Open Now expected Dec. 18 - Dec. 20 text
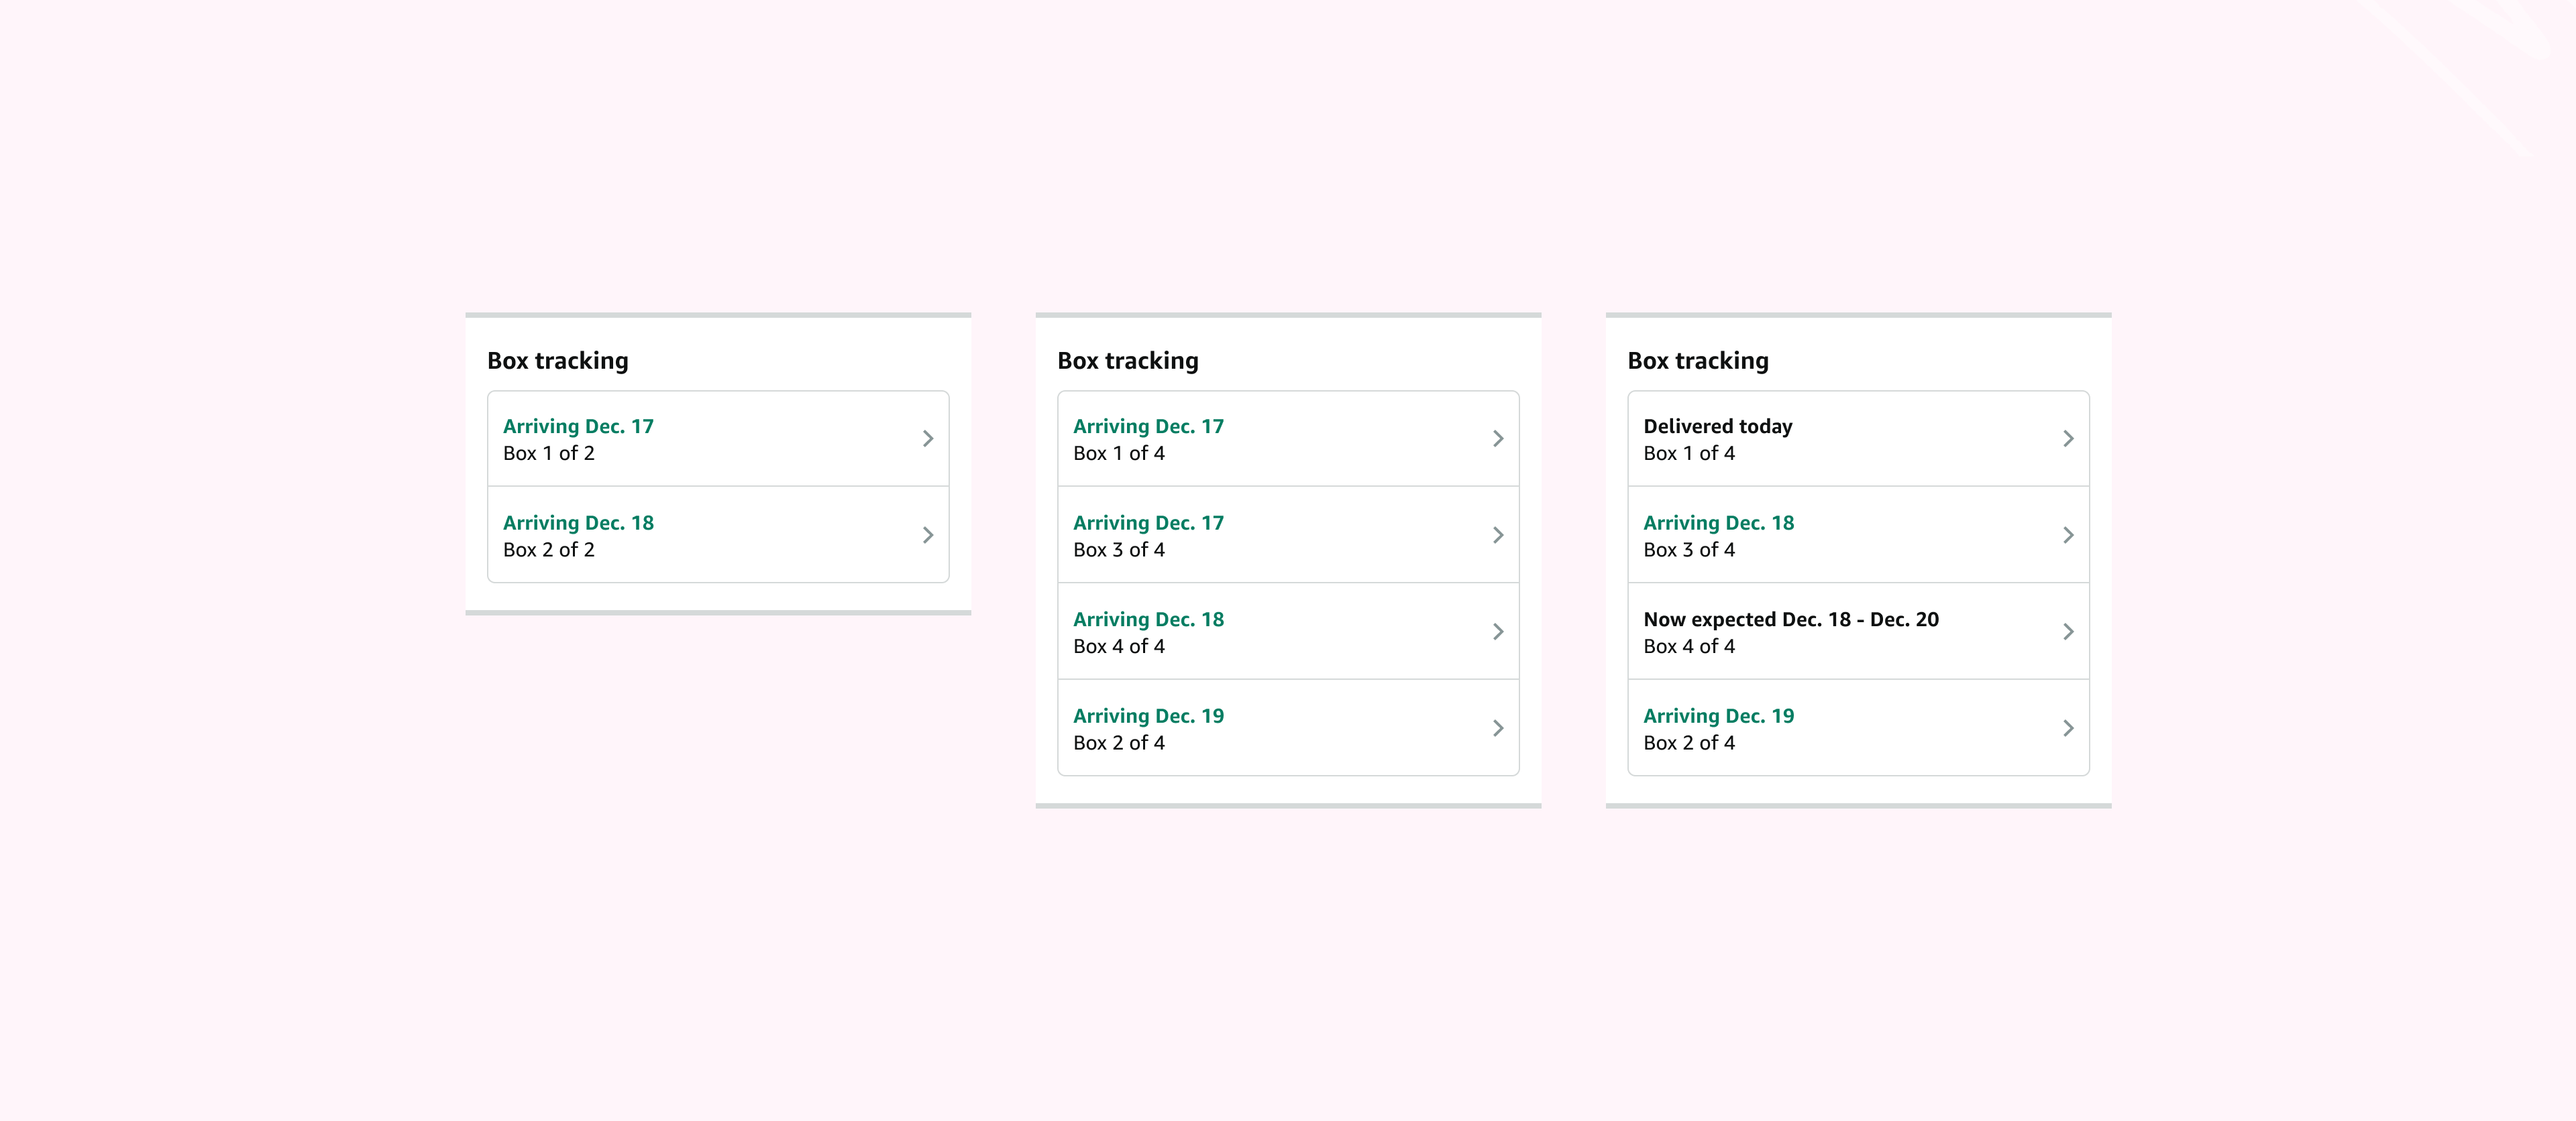 click(1790, 619)
